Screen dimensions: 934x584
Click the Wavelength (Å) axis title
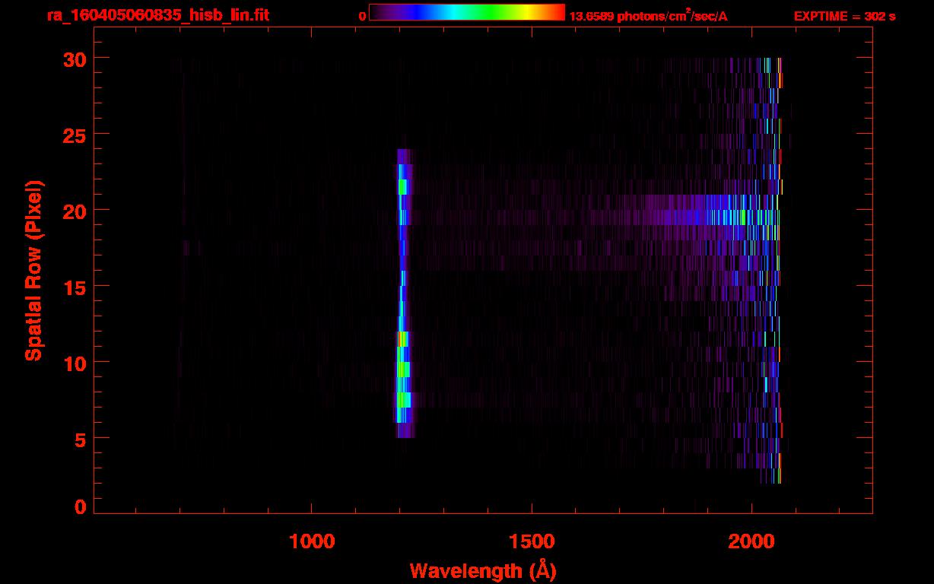483,570
